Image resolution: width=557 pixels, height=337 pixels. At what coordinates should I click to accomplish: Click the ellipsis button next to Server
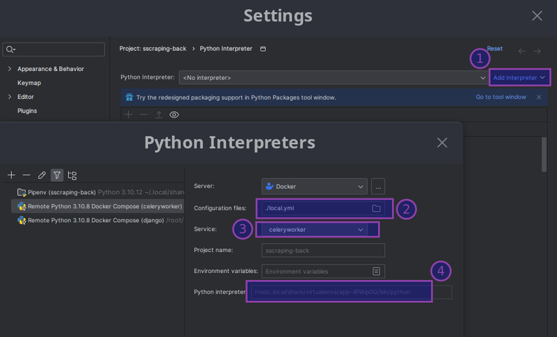pos(378,187)
